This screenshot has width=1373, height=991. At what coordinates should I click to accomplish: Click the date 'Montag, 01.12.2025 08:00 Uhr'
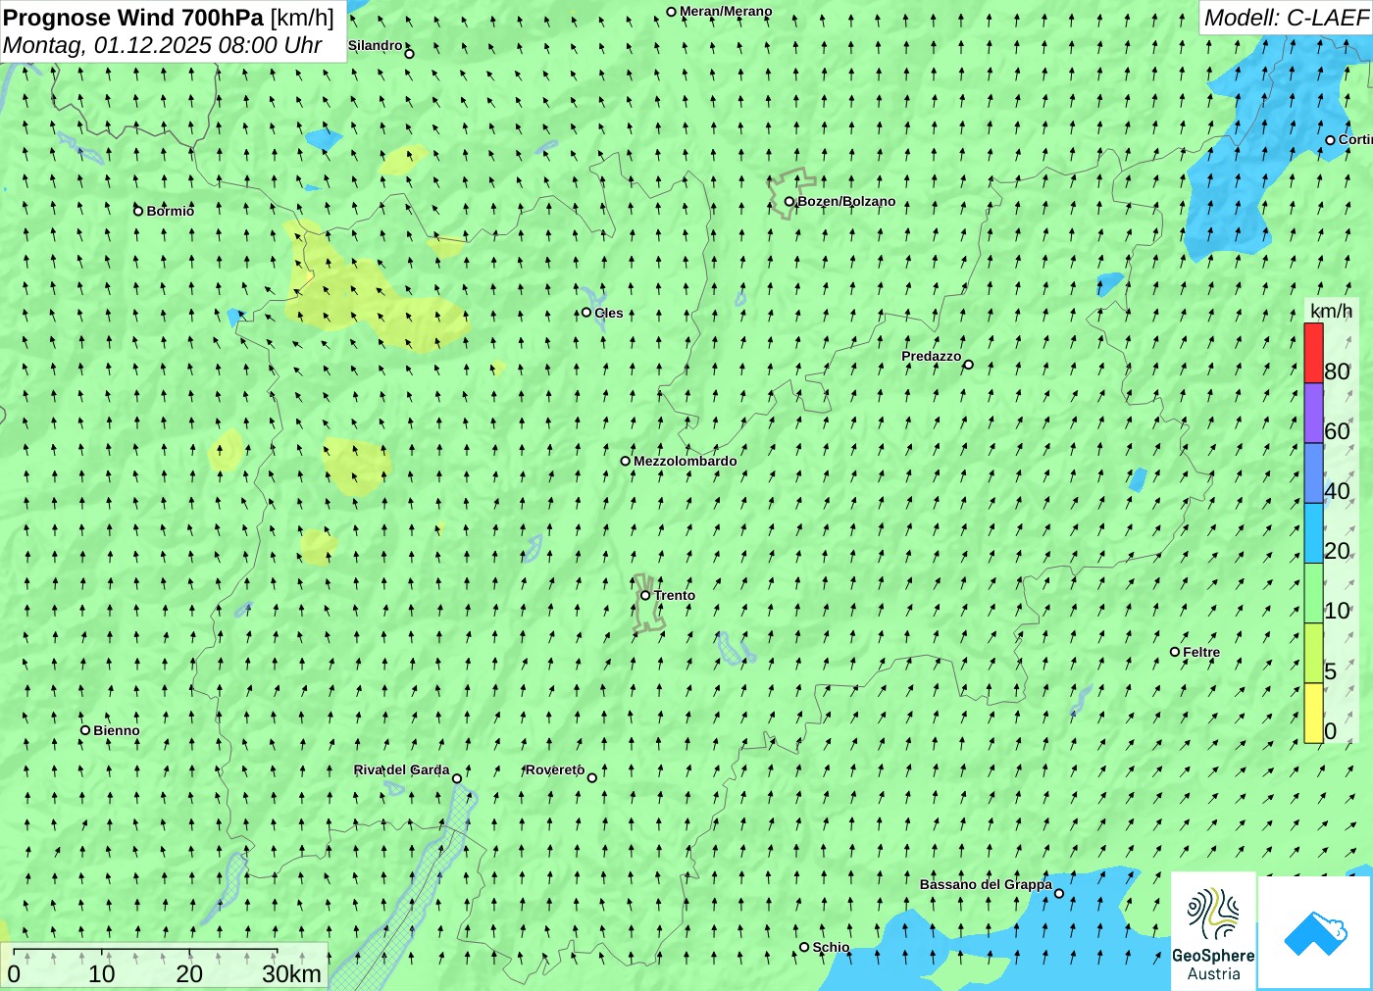click(163, 45)
